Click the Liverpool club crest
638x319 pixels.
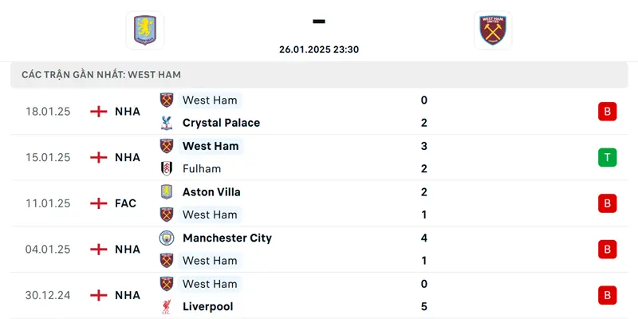[x=167, y=306]
